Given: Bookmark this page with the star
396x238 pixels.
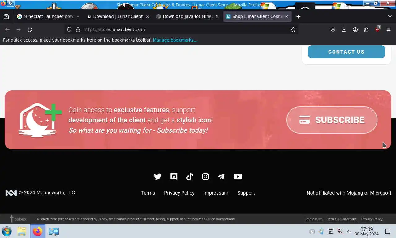Looking at the screenshot, I should 293,29.
